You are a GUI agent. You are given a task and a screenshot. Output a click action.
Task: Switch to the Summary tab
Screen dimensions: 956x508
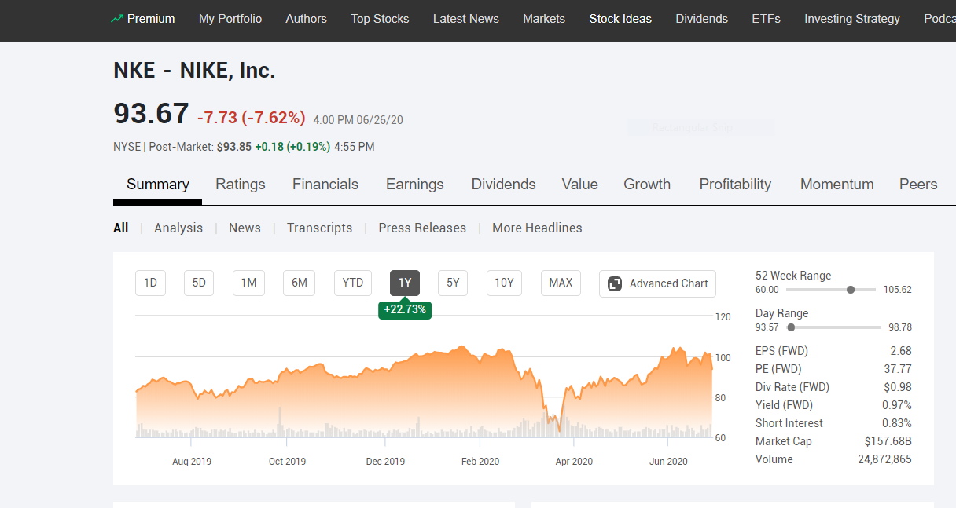click(158, 185)
